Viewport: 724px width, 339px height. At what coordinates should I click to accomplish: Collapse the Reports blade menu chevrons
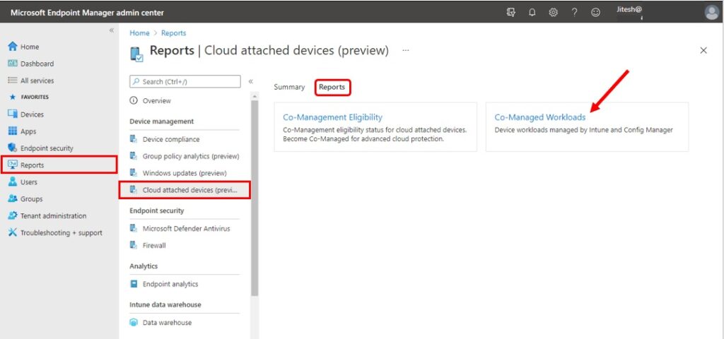(x=251, y=81)
